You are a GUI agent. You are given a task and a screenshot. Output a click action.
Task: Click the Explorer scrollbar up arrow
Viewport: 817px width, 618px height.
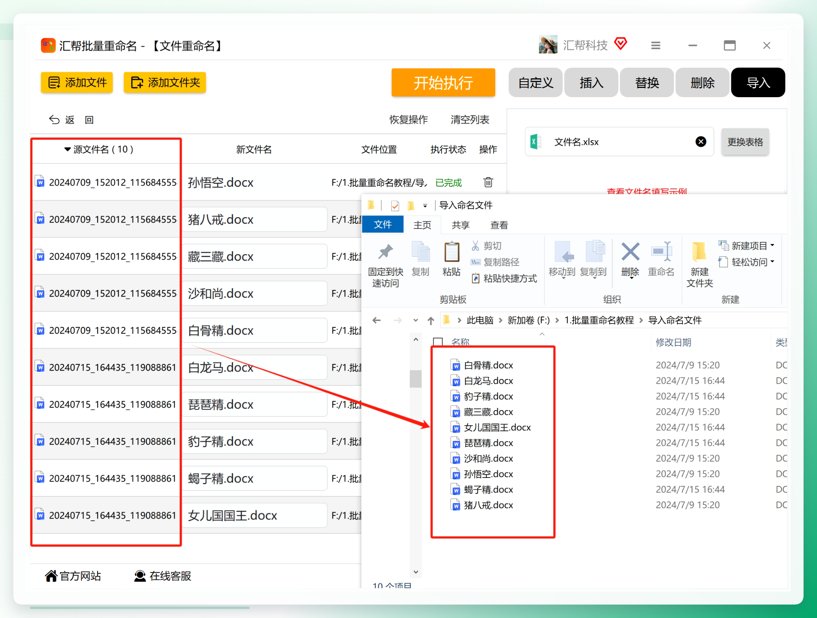pyautogui.click(x=416, y=339)
